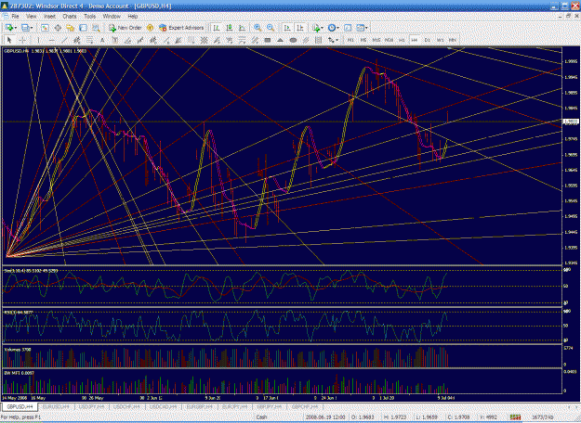Switch timeframe to M30
The image size is (581, 423).
[x=389, y=40]
